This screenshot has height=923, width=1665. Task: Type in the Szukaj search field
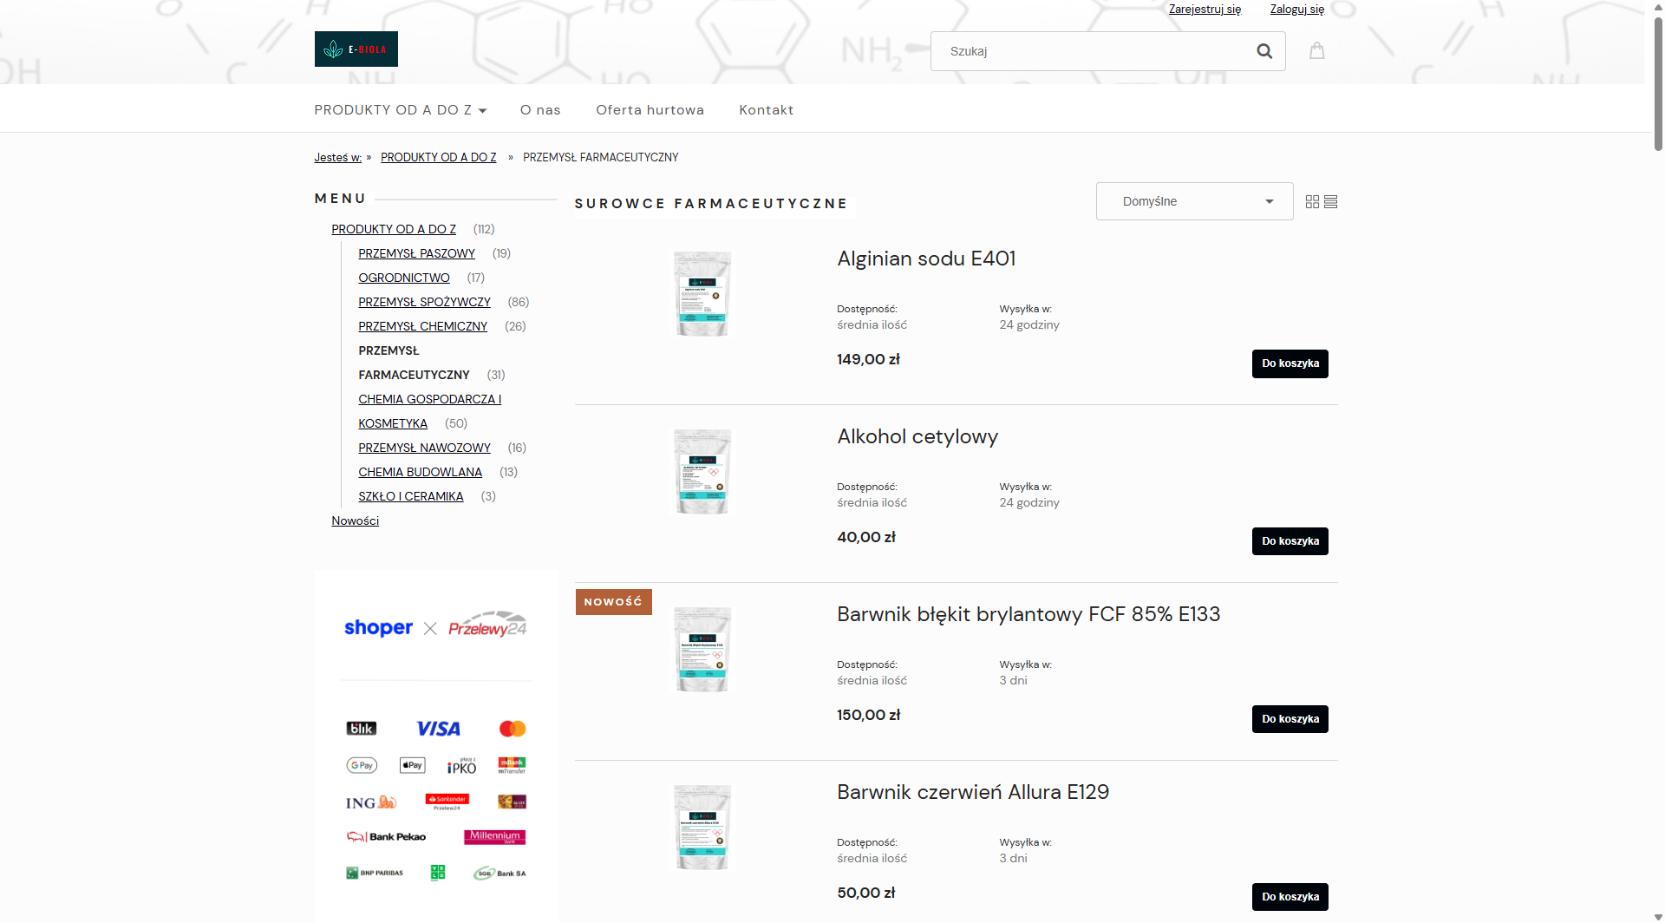point(1093,51)
